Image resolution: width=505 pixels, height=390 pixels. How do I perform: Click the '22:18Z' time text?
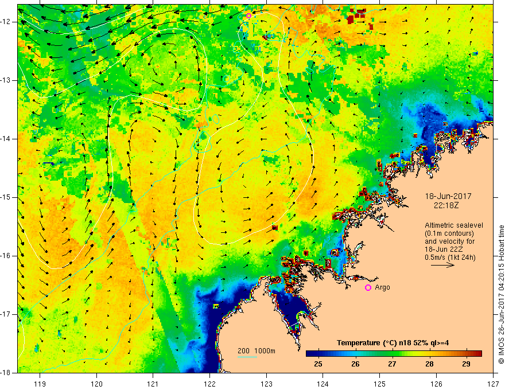pyautogui.click(x=446, y=205)
